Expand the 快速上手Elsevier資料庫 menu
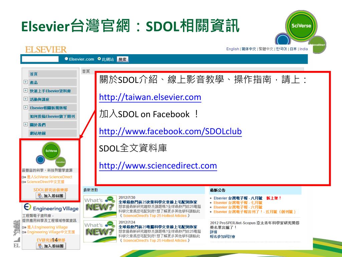The width and height of the screenshot is (342, 257). tap(25, 90)
